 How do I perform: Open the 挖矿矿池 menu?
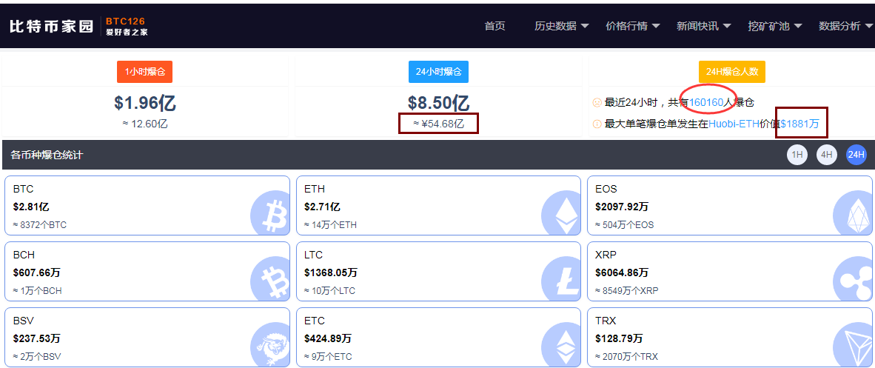click(x=774, y=26)
